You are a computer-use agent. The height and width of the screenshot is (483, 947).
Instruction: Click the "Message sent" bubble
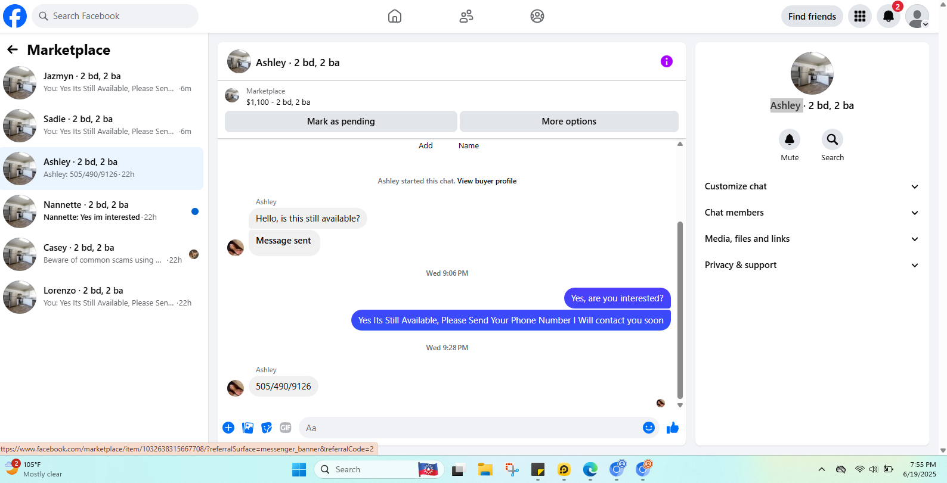[284, 243]
